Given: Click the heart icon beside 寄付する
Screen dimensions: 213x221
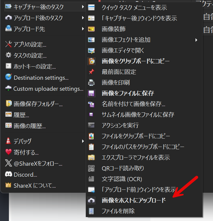Looking at the screenshot, I should pos(8,152).
